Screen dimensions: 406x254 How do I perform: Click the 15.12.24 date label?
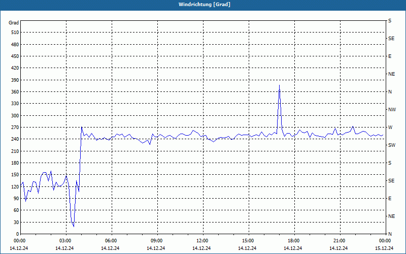(x=384, y=248)
